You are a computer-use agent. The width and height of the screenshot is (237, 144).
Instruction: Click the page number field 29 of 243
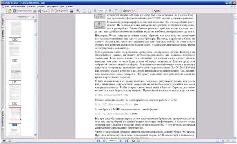(112, 141)
